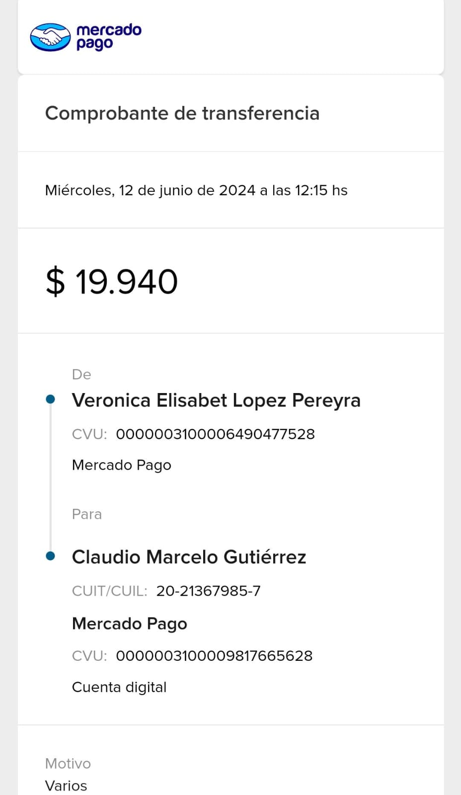Click the 'De' sender label
This screenshot has width=461, height=795.
(81, 375)
